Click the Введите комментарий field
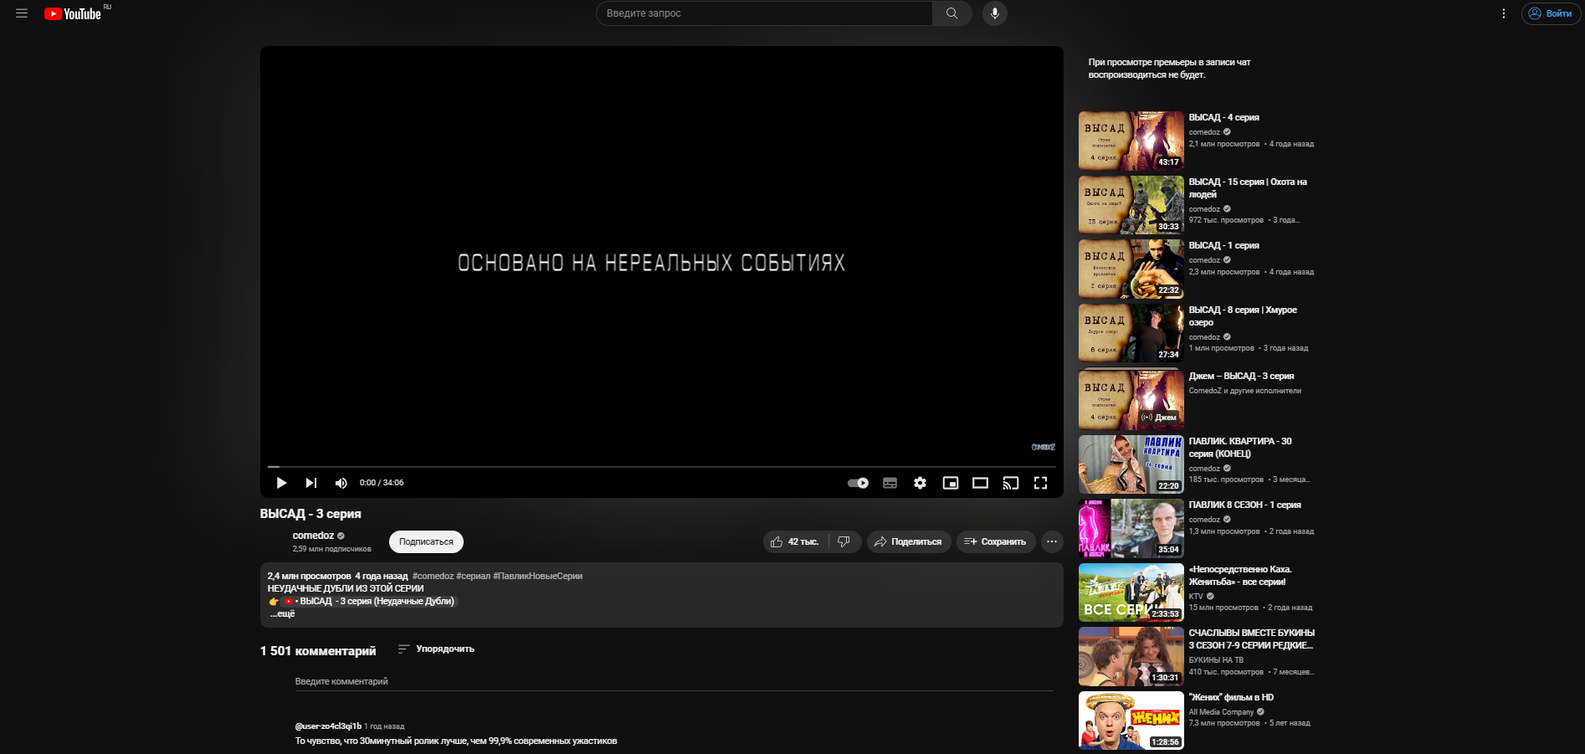The height and width of the screenshot is (754, 1585). tap(674, 681)
